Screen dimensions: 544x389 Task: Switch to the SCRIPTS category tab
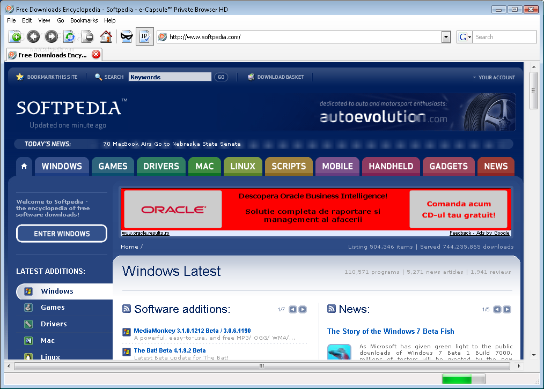(x=289, y=166)
